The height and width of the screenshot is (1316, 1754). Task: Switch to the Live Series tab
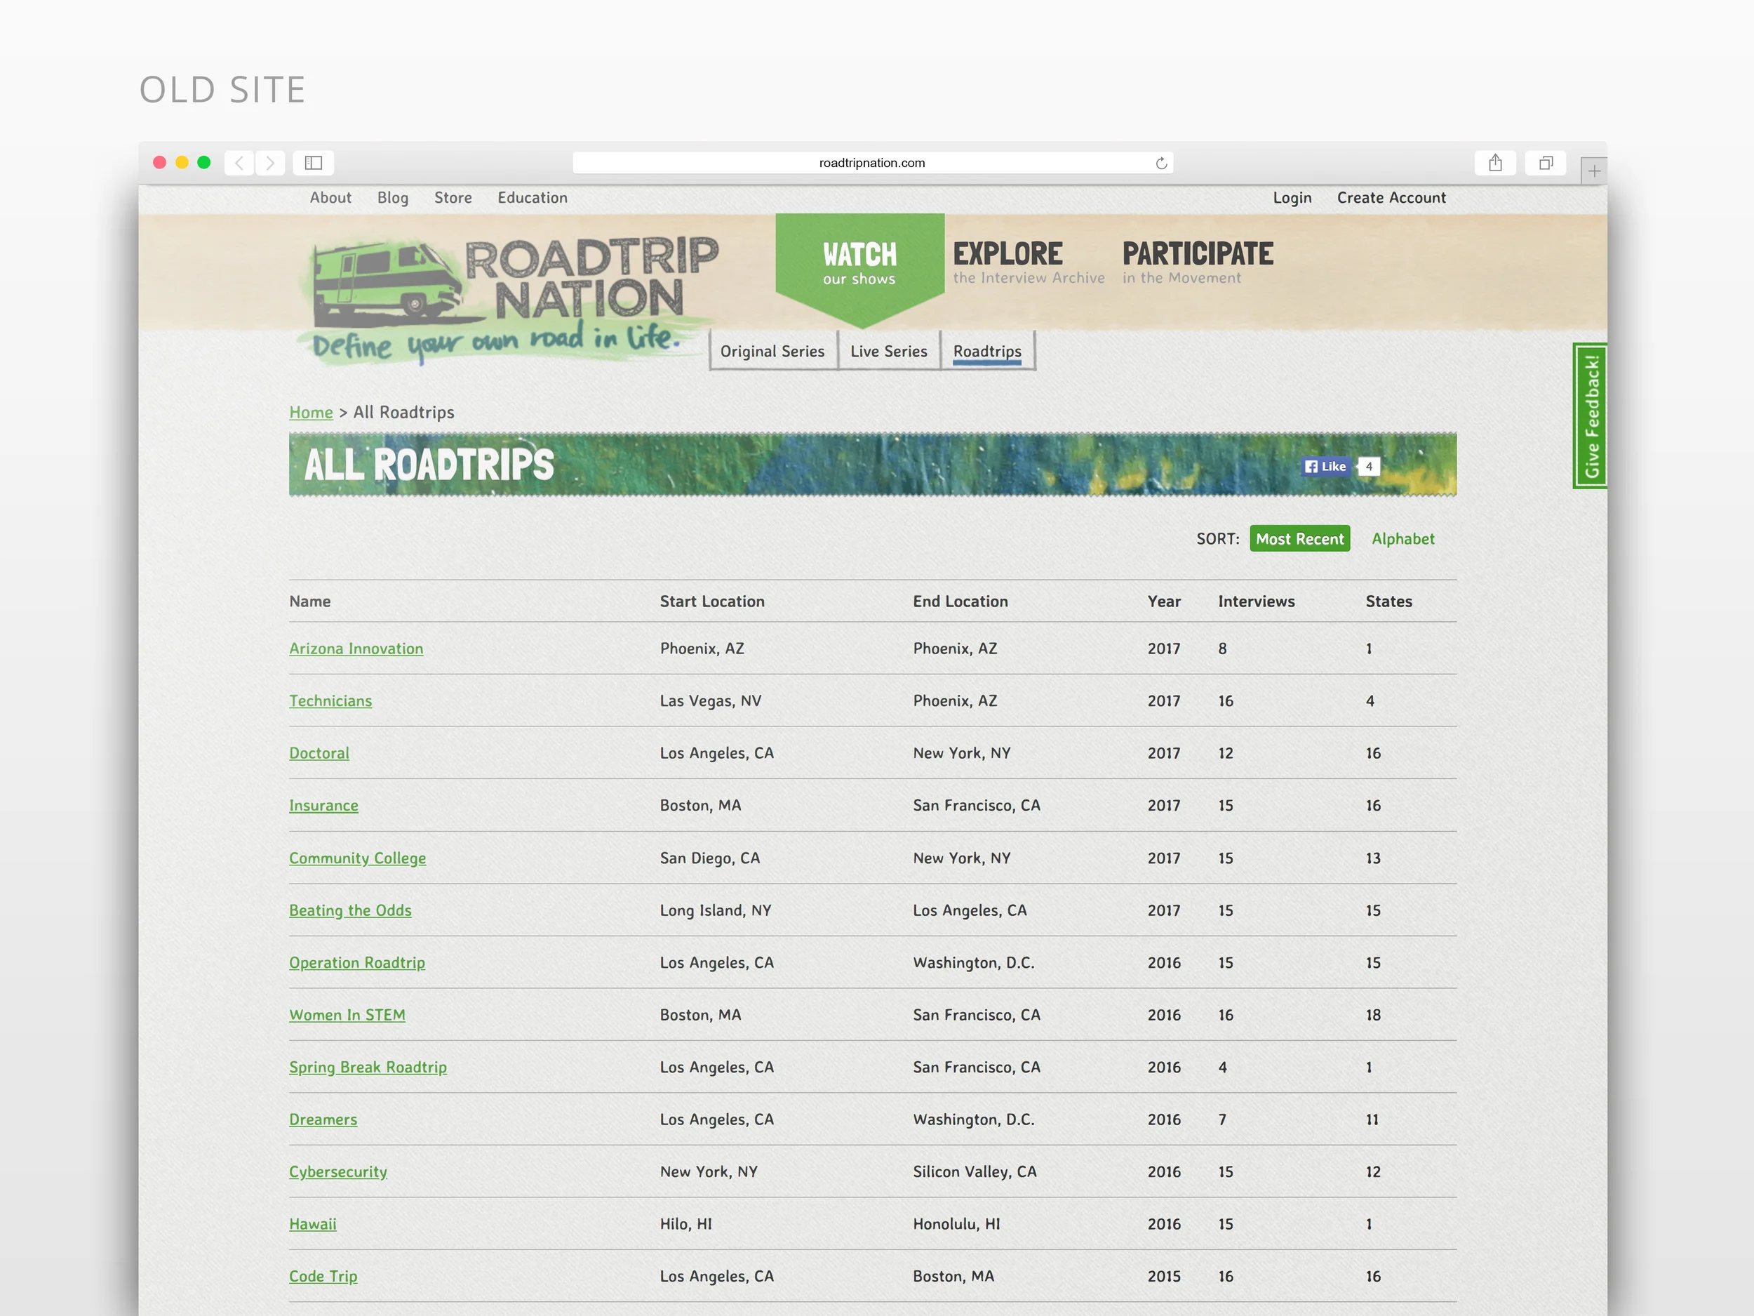pos(888,352)
